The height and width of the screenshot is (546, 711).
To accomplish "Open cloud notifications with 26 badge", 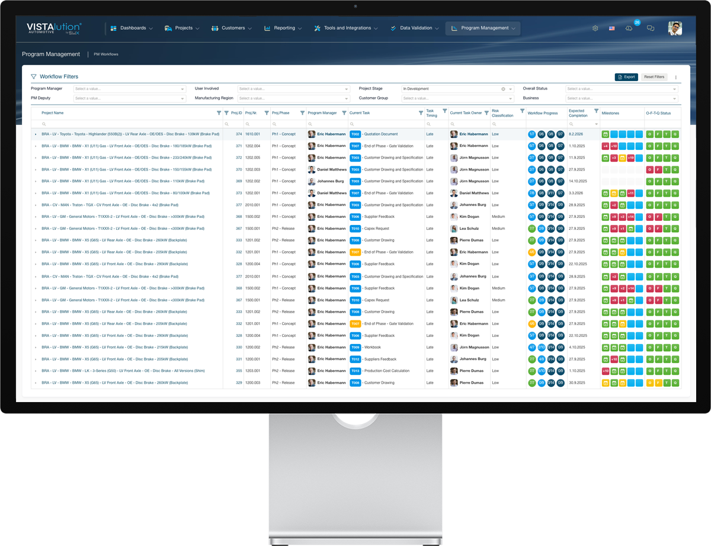I will (x=629, y=28).
